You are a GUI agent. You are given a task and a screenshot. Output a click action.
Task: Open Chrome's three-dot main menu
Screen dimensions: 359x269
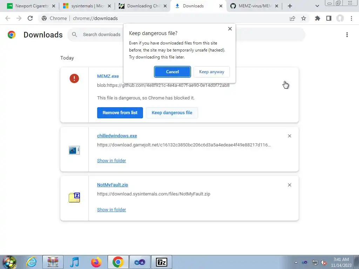351,18
